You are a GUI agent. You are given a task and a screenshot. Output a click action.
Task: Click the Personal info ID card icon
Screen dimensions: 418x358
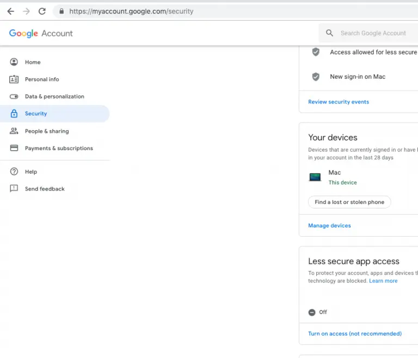click(x=14, y=79)
